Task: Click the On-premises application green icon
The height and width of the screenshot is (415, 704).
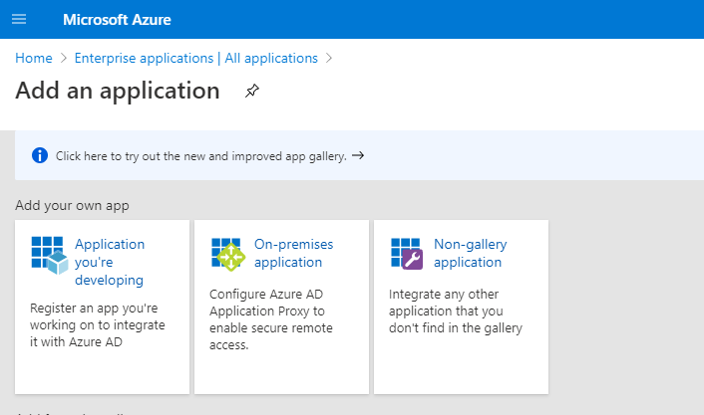Action: 227,254
